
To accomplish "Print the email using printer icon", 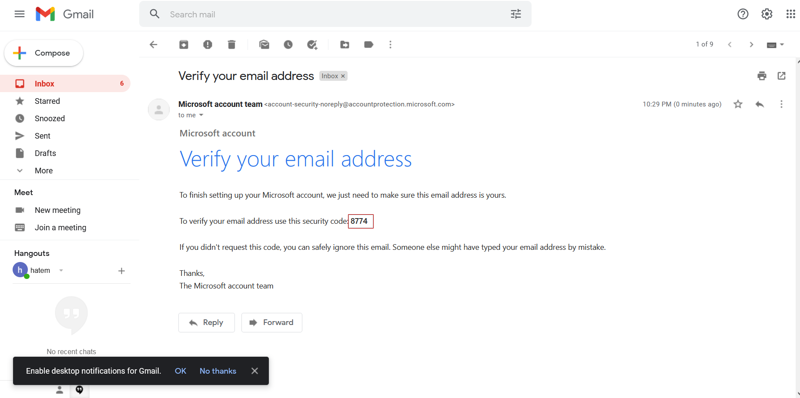I will [x=762, y=76].
